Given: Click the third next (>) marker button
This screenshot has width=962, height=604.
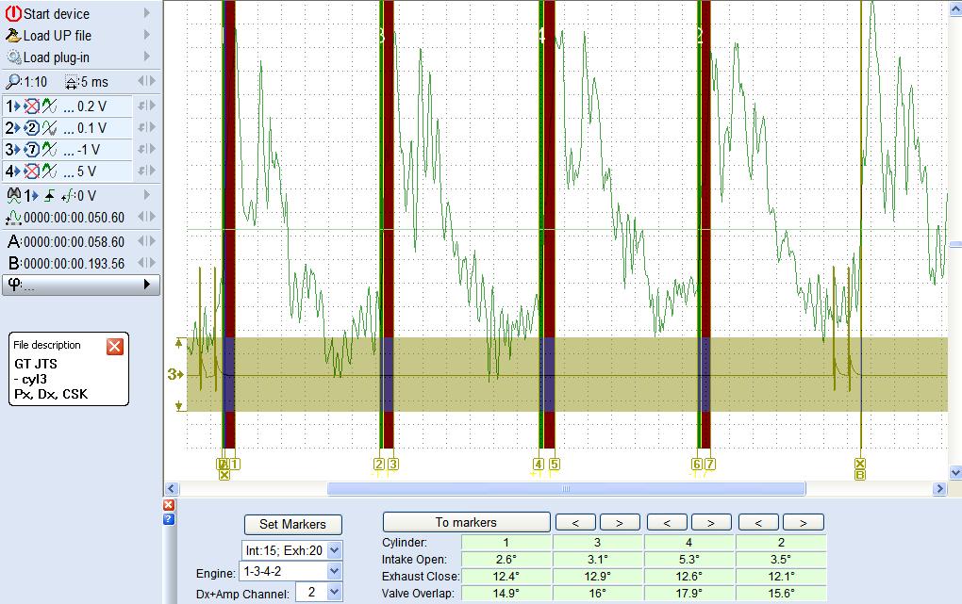Looking at the screenshot, I should pyautogui.click(x=804, y=522).
